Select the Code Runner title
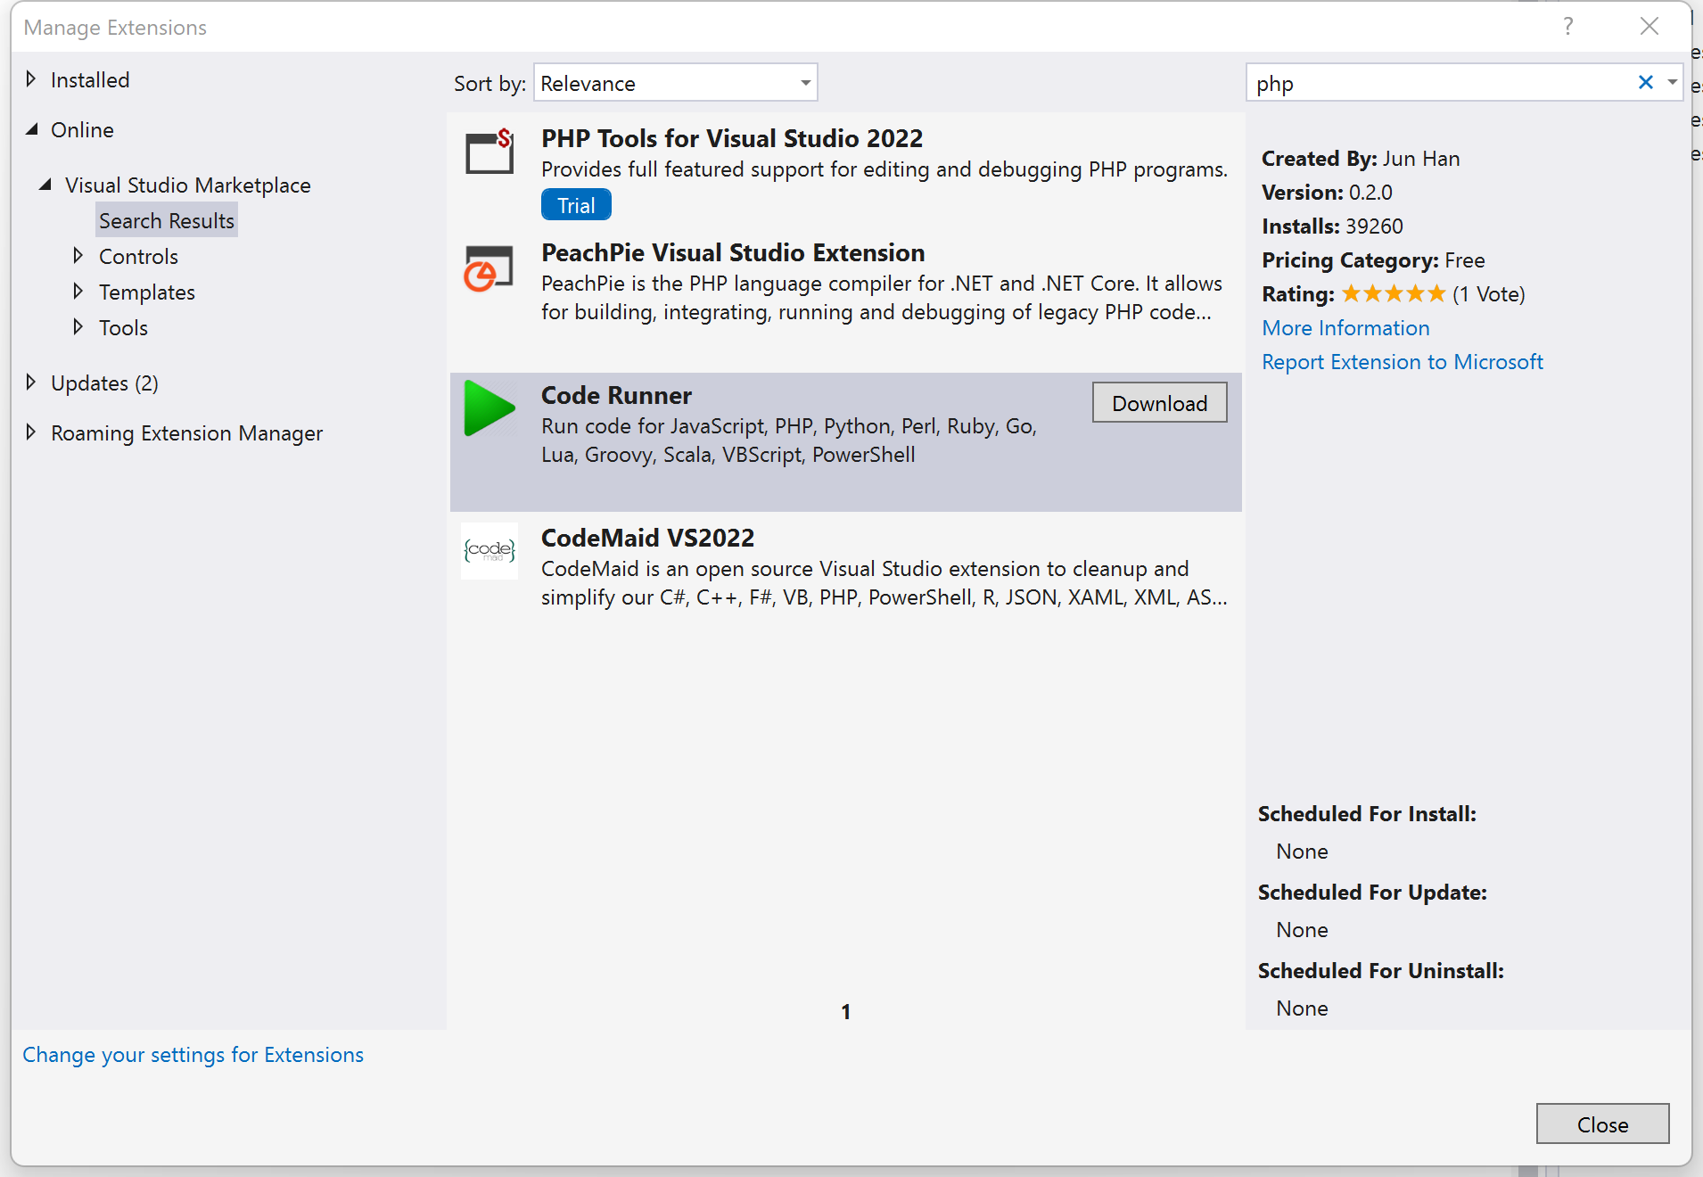 (616, 395)
